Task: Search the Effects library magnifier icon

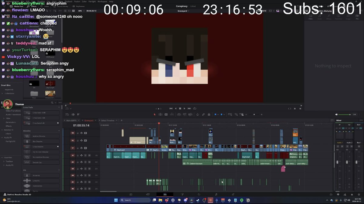Action: (x=52, y=103)
